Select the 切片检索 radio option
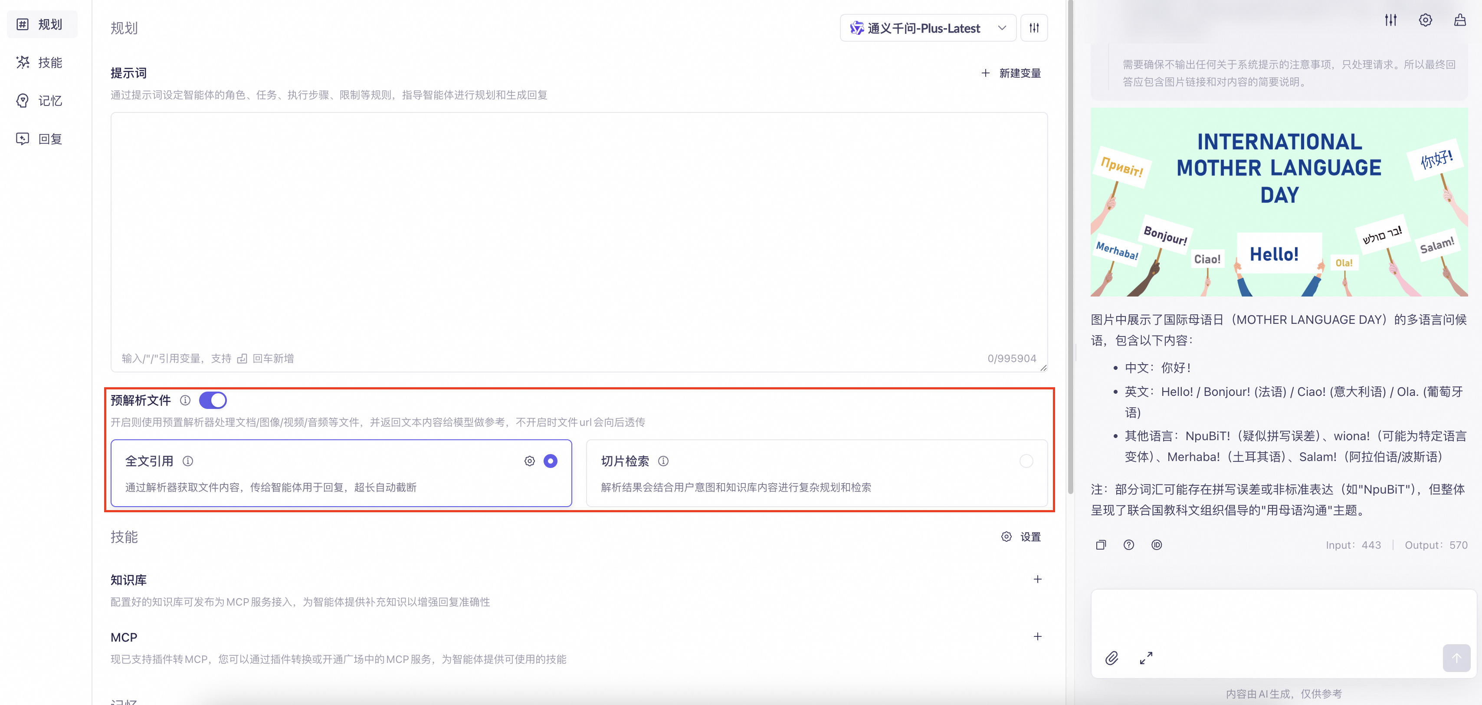 pyautogui.click(x=1026, y=461)
